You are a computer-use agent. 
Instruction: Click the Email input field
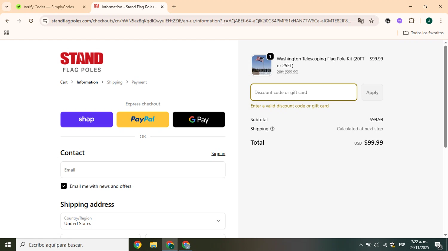143,170
